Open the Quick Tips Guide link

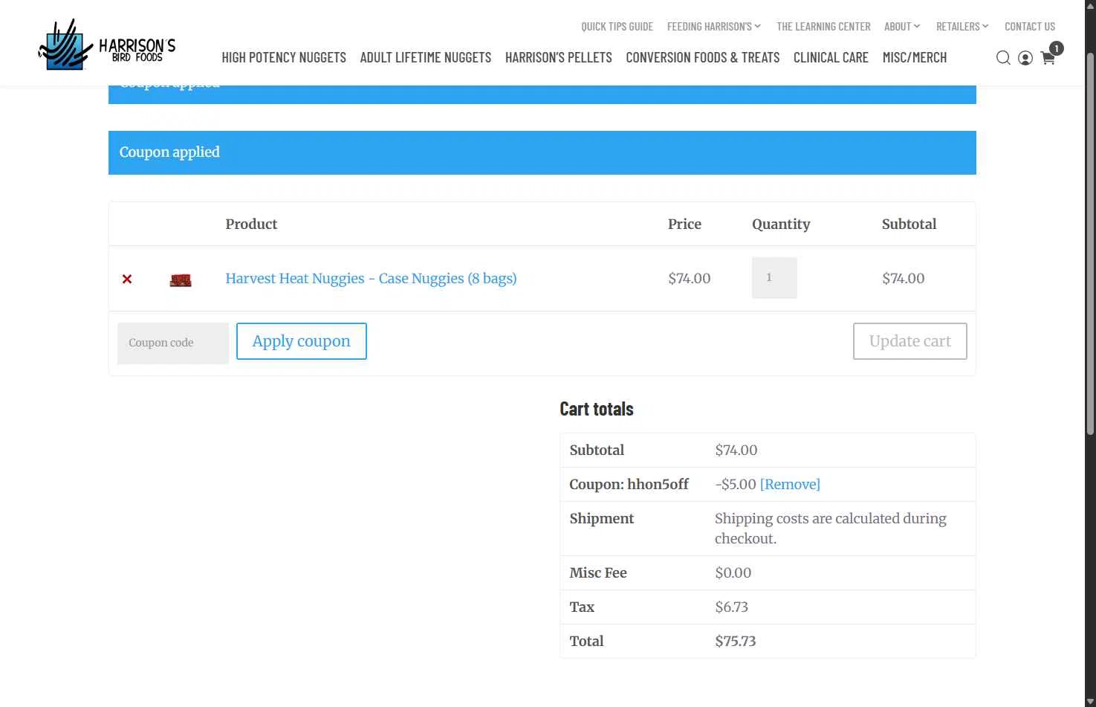(617, 27)
